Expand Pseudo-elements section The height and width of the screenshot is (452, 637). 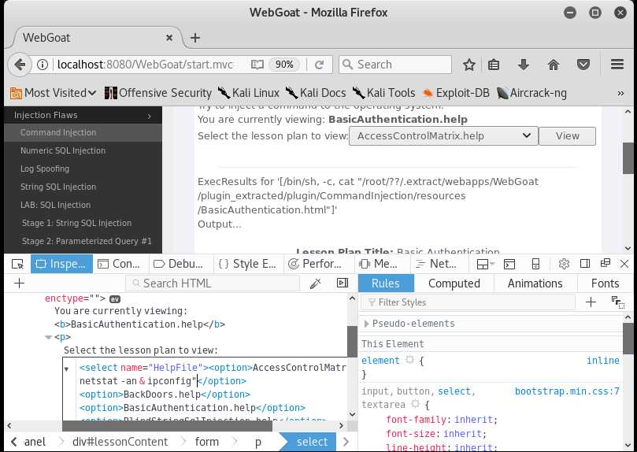pos(366,324)
